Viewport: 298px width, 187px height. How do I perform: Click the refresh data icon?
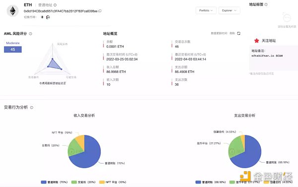point(239,33)
